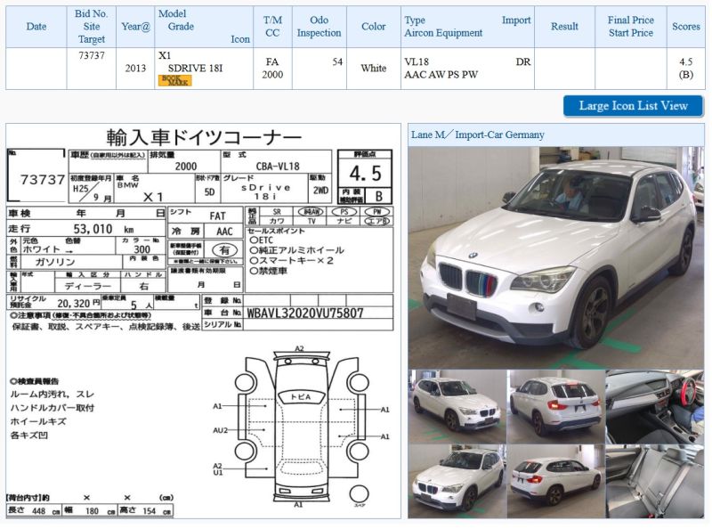Click the Final Price Start Price header
The image size is (712, 529).
tap(631, 27)
